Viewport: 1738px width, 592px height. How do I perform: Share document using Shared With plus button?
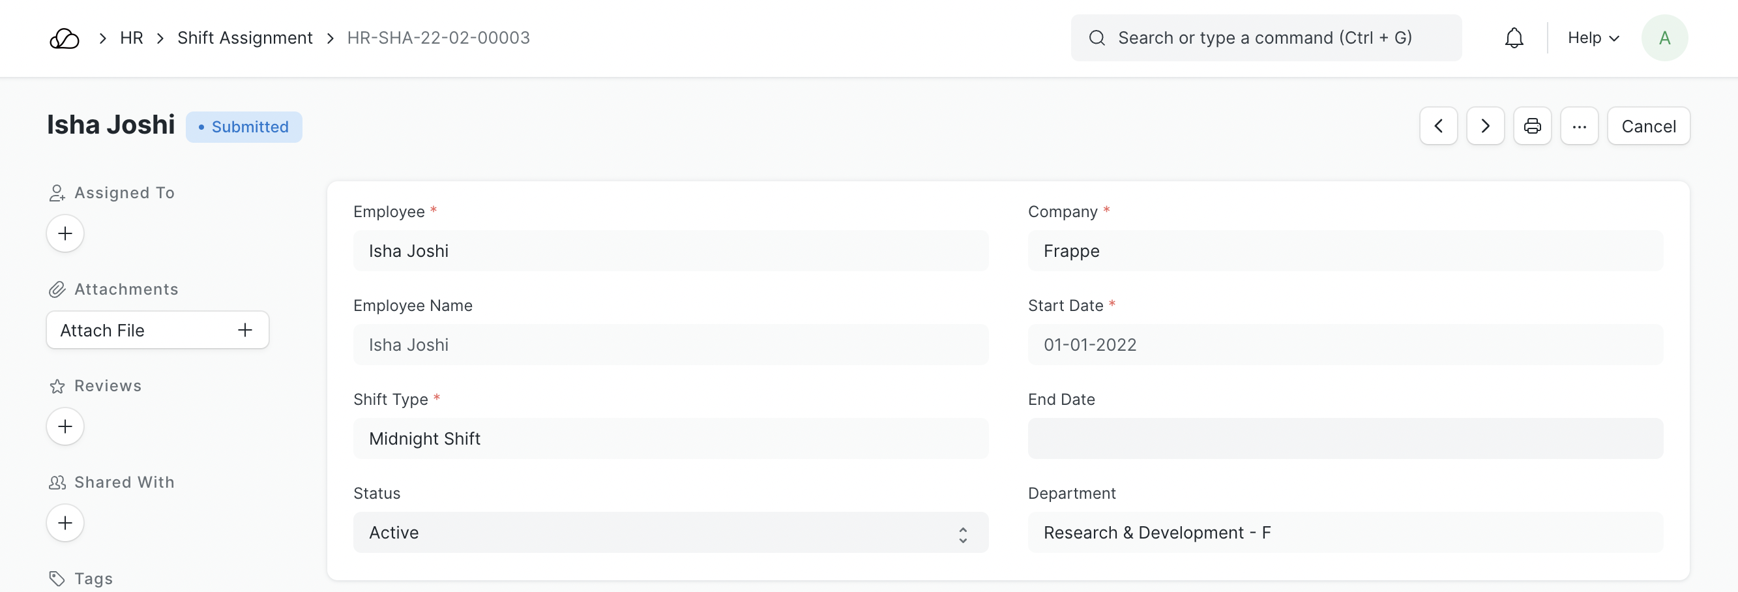coord(65,523)
